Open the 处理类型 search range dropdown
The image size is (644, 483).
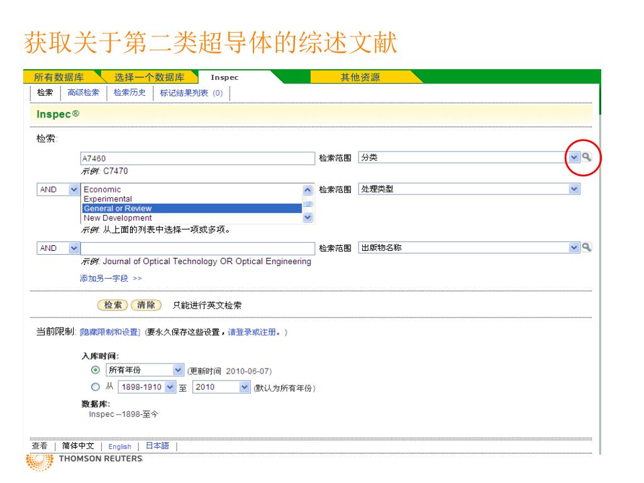[574, 189]
